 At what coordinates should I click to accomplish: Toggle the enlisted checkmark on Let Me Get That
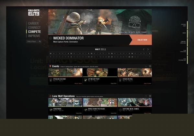[x=86, y=80]
